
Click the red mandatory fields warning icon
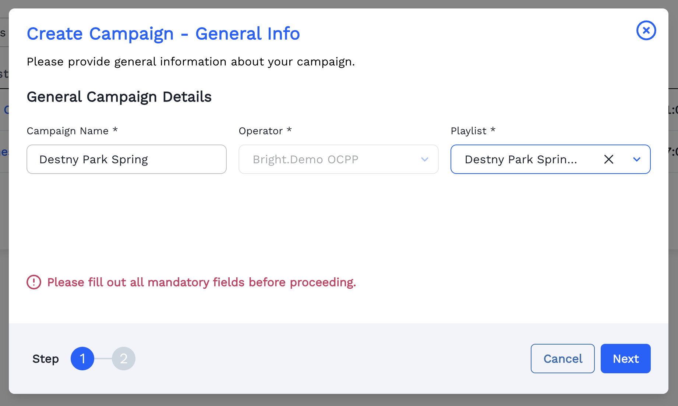(33, 282)
